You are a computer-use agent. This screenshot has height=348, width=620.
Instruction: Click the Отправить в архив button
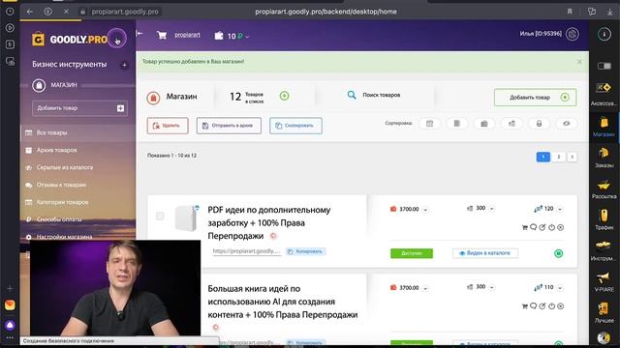point(229,126)
